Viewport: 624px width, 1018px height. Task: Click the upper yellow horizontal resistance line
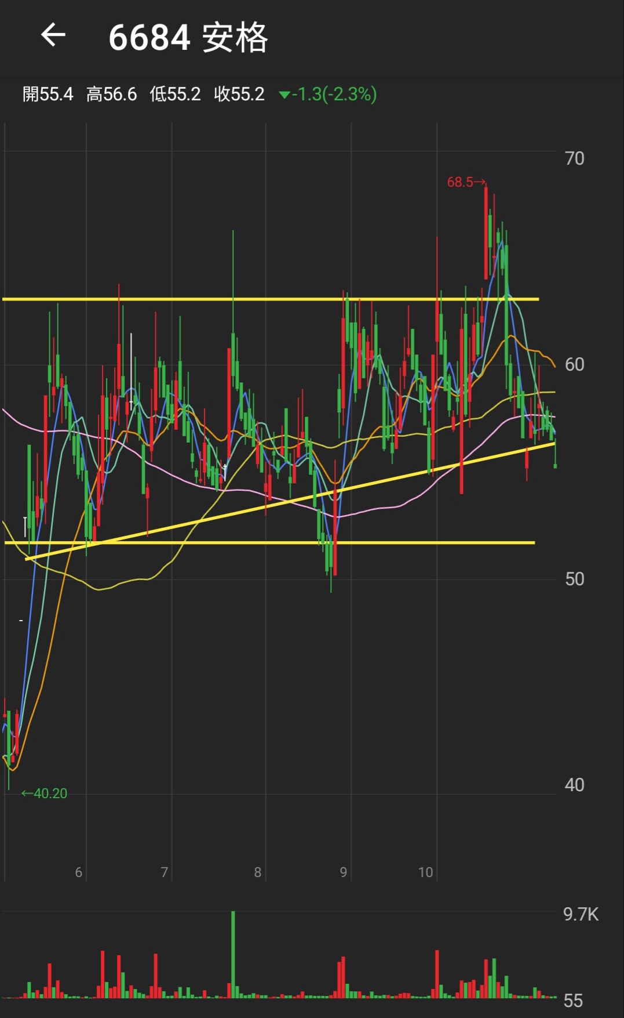pyautogui.click(x=174, y=299)
